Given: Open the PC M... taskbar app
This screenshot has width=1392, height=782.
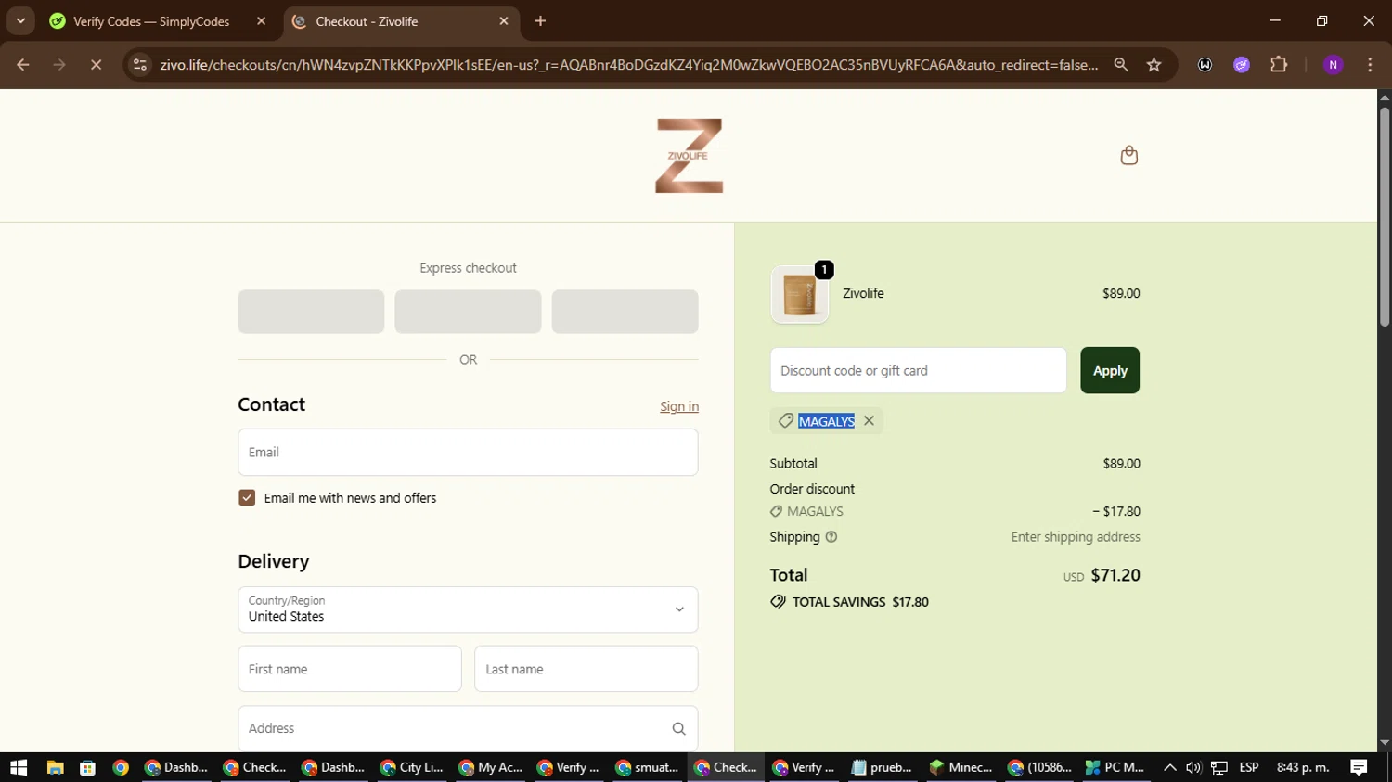Looking at the screenshot, I should click(x=1115, y=767).
